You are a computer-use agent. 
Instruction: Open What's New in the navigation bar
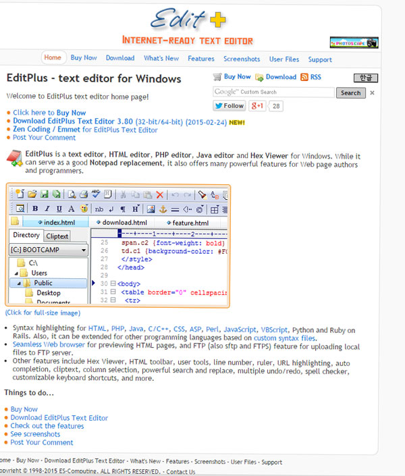point(161,58)
